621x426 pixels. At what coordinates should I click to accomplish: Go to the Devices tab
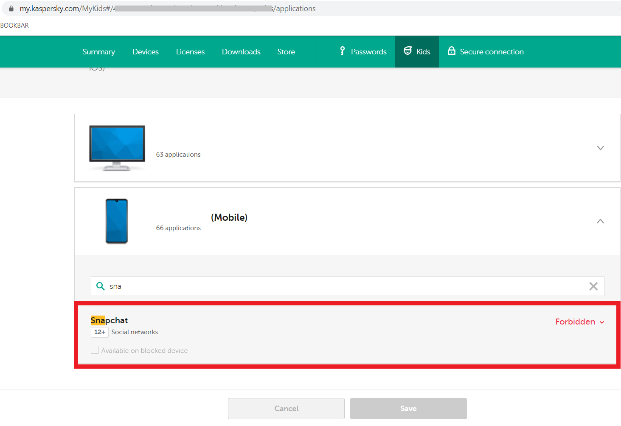146,52
